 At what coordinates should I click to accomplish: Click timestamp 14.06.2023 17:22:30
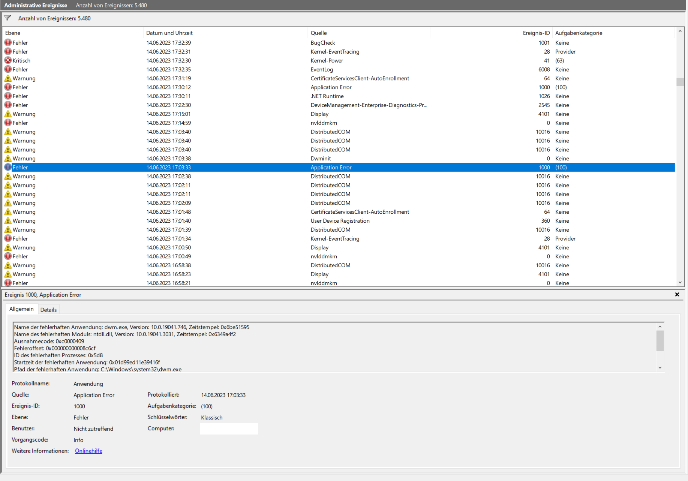click(x=169, y=105)
